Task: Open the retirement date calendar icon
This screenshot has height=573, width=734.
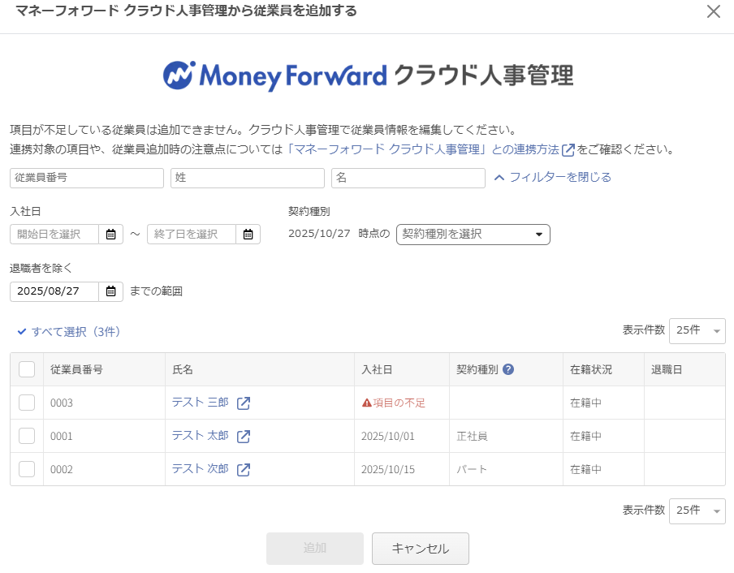Action: (110, 291)
